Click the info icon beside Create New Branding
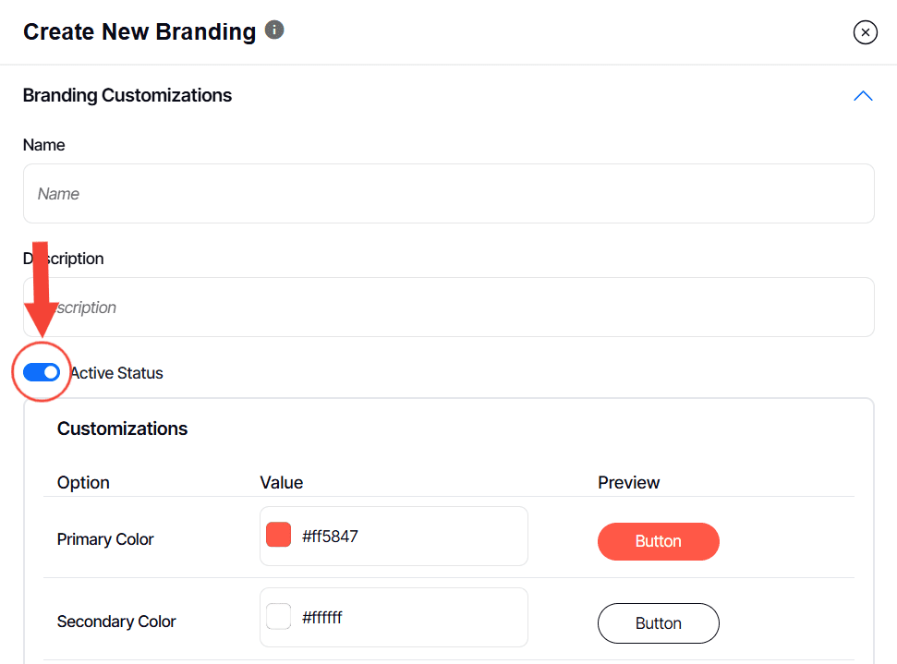897x664 pixels. [x=274, y=30]
